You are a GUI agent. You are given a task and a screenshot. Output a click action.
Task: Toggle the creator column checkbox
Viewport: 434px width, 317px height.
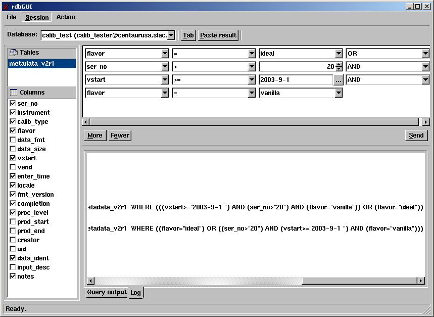click(x=13, y=240)
